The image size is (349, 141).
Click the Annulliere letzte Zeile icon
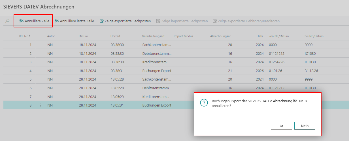[57, 21]
